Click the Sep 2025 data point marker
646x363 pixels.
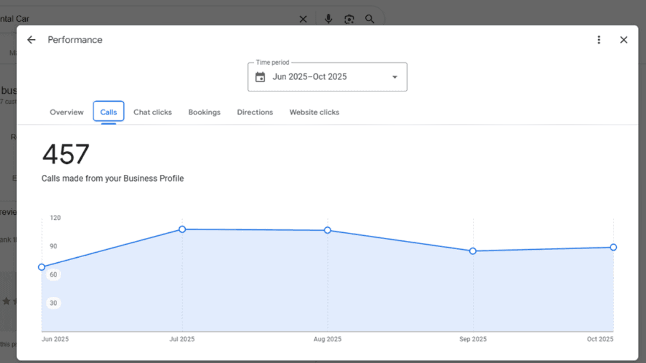473,251
